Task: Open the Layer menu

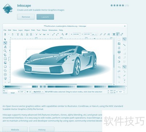Action: pos(21,30)
